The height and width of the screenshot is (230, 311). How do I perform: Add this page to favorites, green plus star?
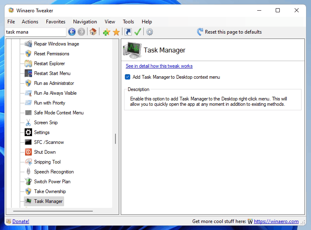tap(106, 32)
